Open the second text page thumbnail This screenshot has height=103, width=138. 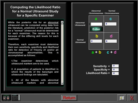[x=16, y=98]
